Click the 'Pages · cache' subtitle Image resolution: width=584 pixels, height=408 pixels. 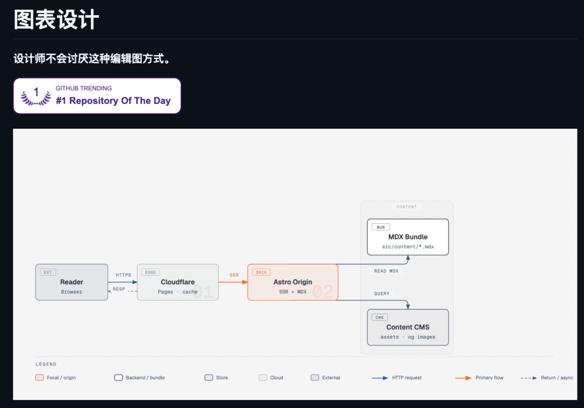pyautogui.click(x=178, y=292)
